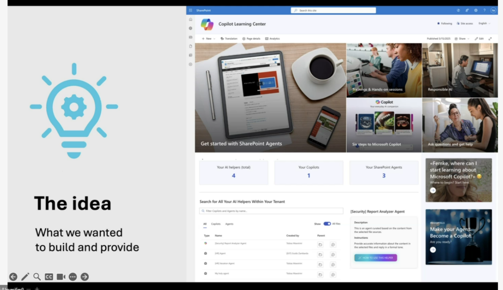Viewport: 503px width, 290px height.
Task: Go to Home in left rail
Action: pos(191,19)
